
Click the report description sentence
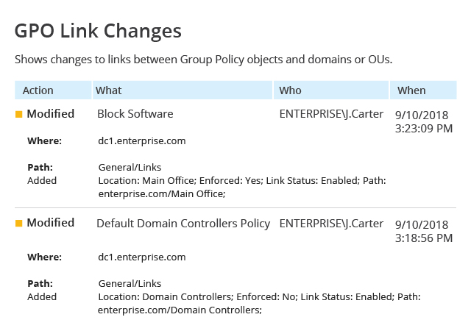(203, 60)
